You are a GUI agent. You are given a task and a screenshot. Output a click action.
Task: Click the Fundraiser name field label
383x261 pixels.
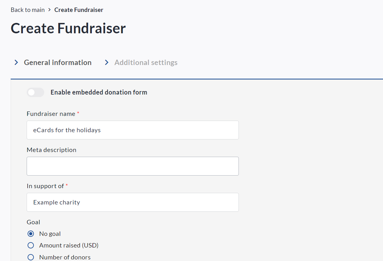tap(51, 114)
